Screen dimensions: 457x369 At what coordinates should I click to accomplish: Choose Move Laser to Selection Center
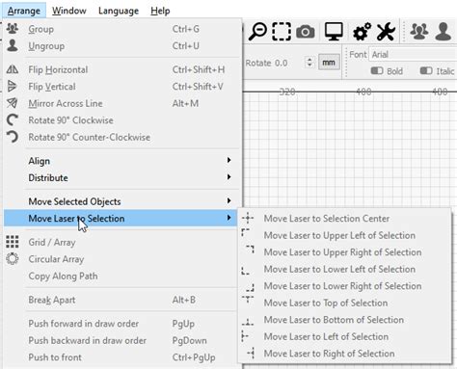pos(345,218)
